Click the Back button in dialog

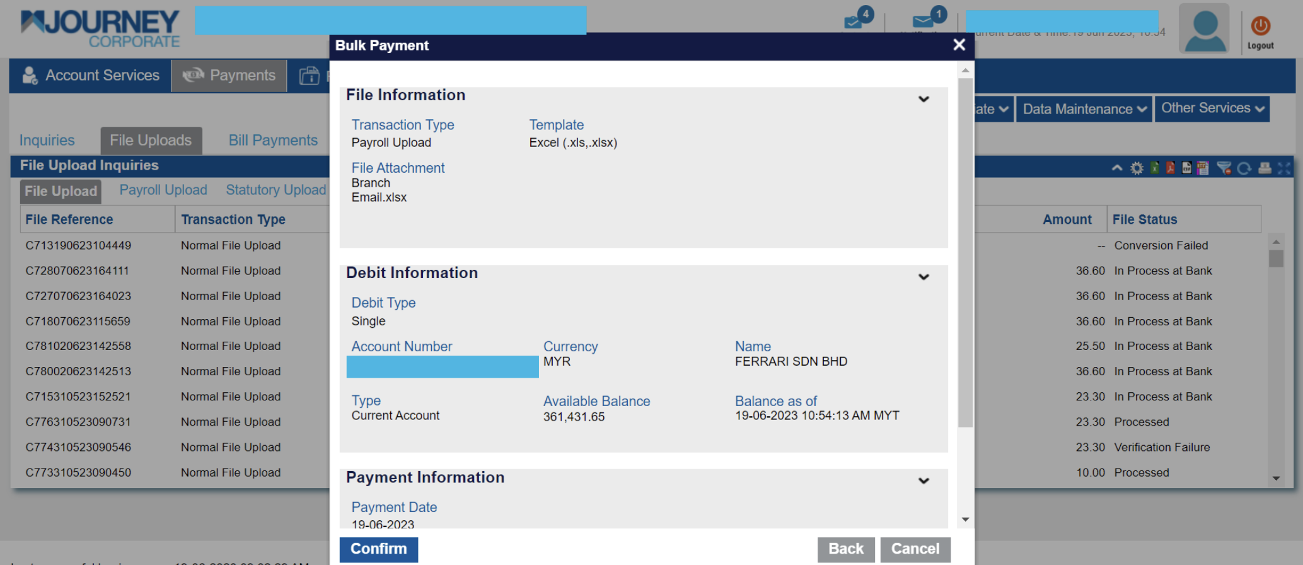845,549
